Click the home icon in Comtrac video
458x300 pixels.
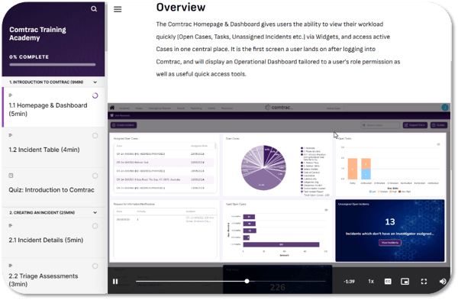(112, 108)
